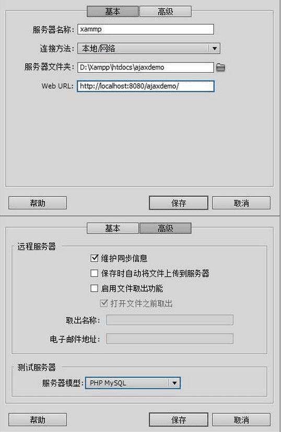Open 帮助 in upper dialog
281x432 pixels.
click(38, 203)
